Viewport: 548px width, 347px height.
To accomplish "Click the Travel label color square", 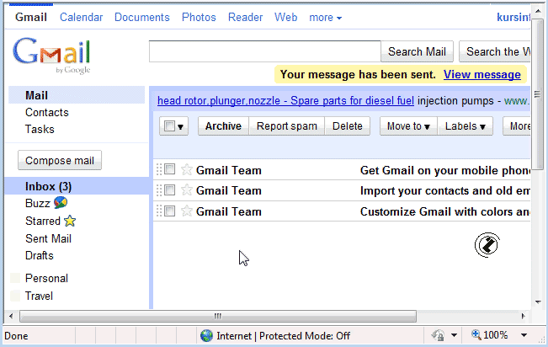I will [x=15, y=296].
